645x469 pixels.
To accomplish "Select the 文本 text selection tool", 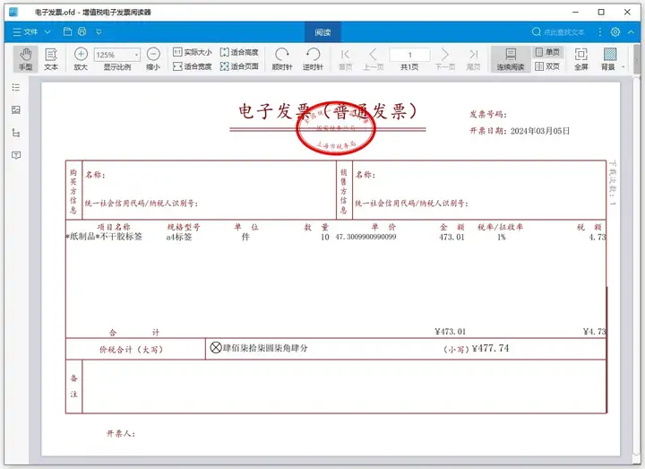I will click(51, 59).
